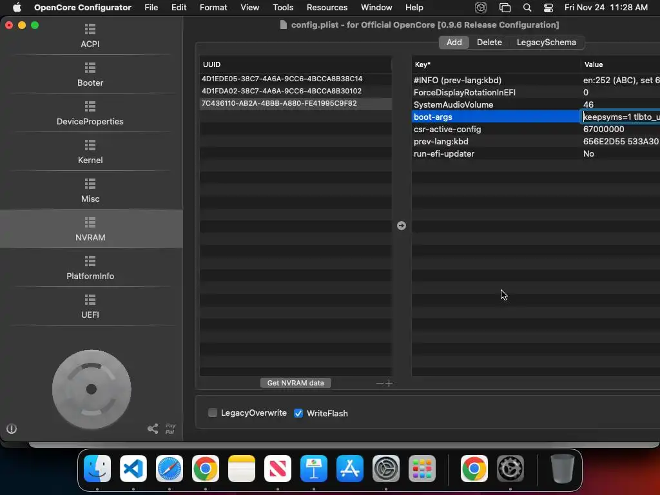
Task: Select the DeviceProperties sidebar icon
Action: (90, 106)
